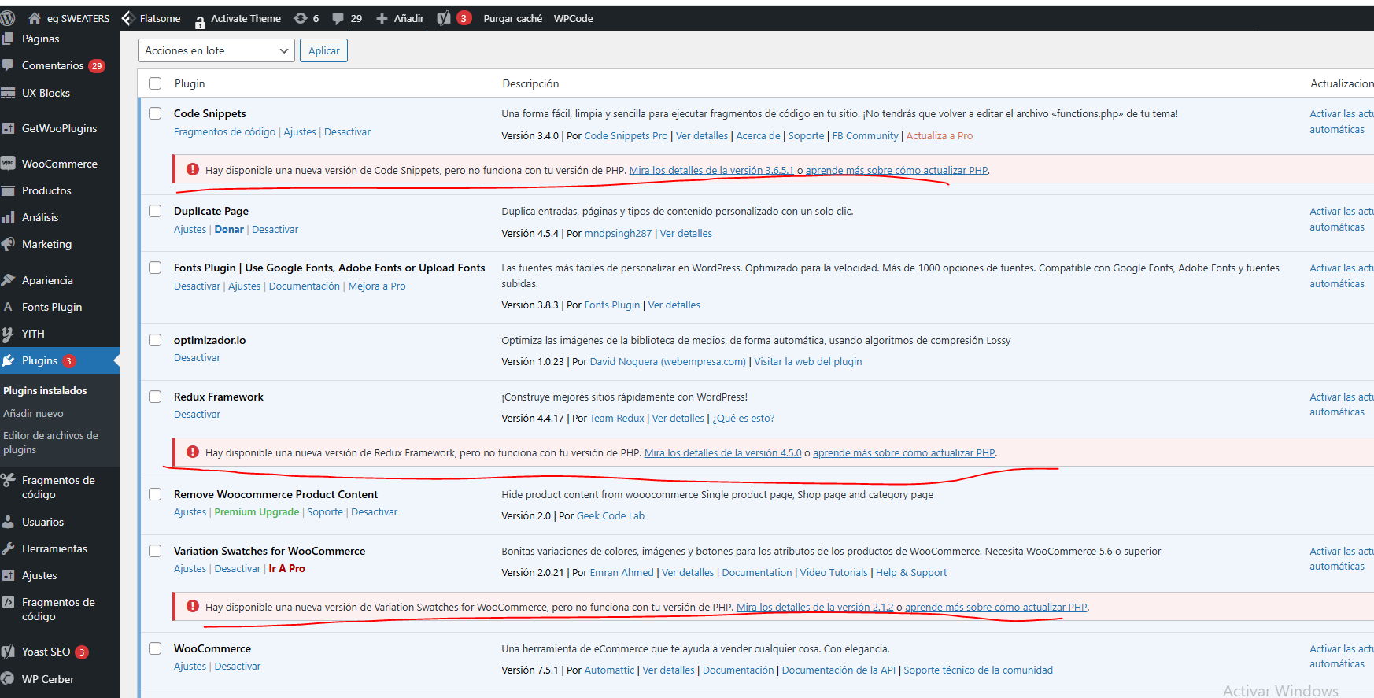The height and width of the screenshot is (698, 1374).
Task: Click the Apariencia brush icon
Action: click(8, 280)
